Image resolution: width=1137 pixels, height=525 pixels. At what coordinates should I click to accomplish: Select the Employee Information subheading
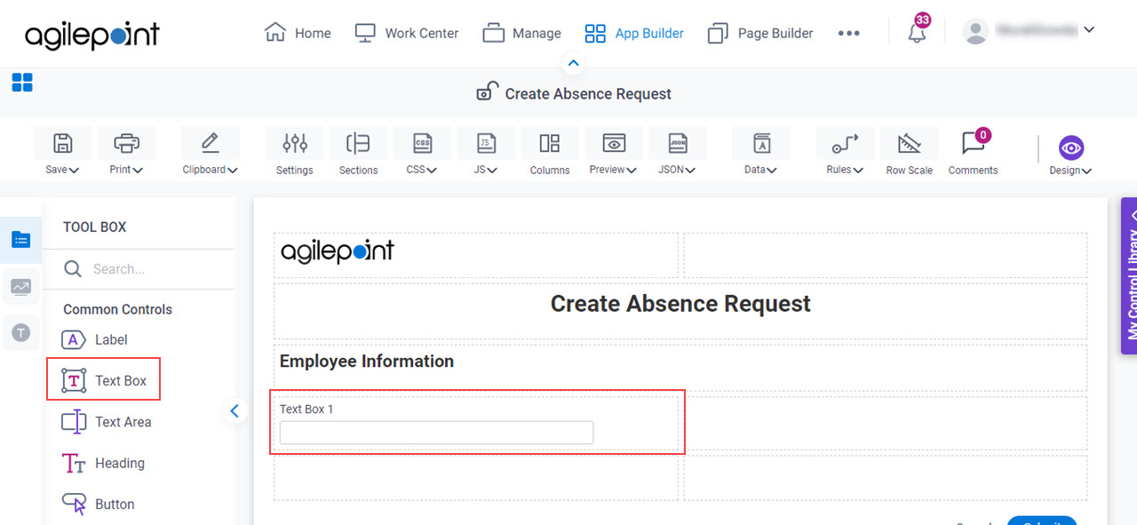(367, 362)
